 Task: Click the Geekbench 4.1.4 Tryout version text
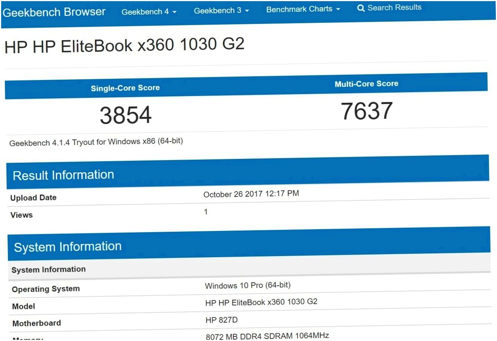96,143
